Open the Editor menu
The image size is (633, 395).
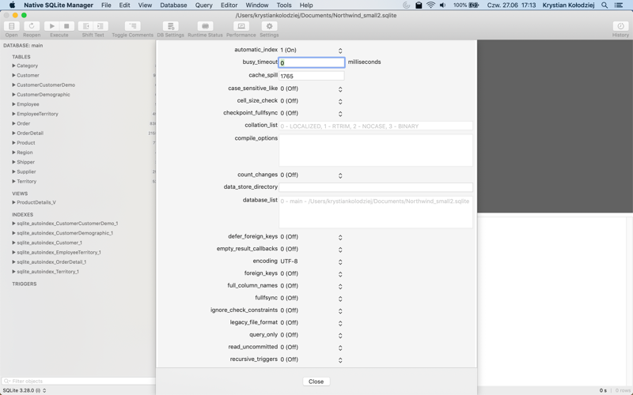point(229,5)
